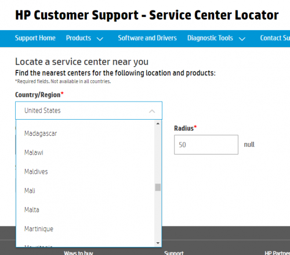The width and height of the screenshot is (290, 255).
Task: Collapse the Country/Region dropdown showing United States
Action: 89,110
